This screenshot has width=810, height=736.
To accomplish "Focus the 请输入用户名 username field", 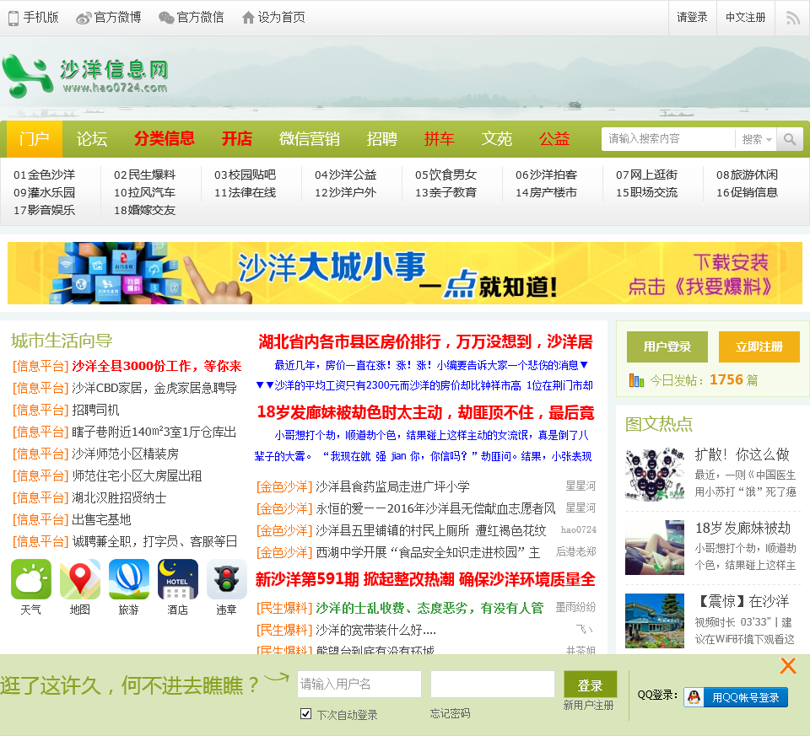I will [359, 685].
